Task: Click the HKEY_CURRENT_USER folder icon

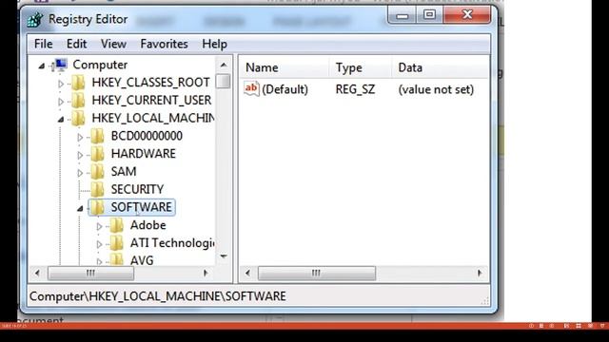Action: 78,101
